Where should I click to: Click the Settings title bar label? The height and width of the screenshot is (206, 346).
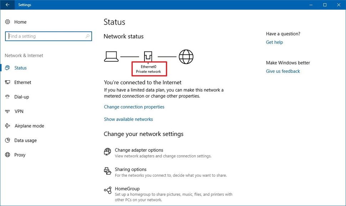coord(25,5)
